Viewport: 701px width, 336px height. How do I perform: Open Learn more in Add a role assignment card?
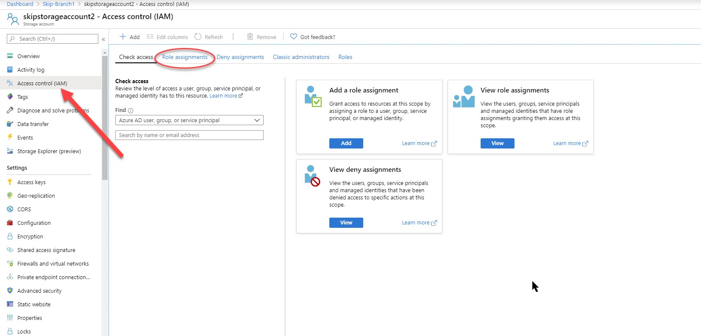(419, 143)
